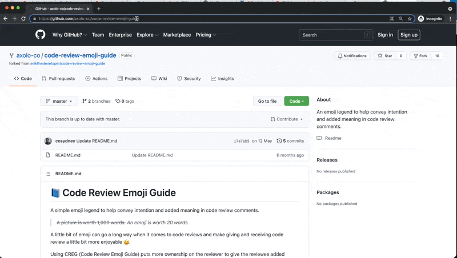The width and height of the screenshot is (457, 258).
Task: Click the Sign up button
Action: pos(409,35)
